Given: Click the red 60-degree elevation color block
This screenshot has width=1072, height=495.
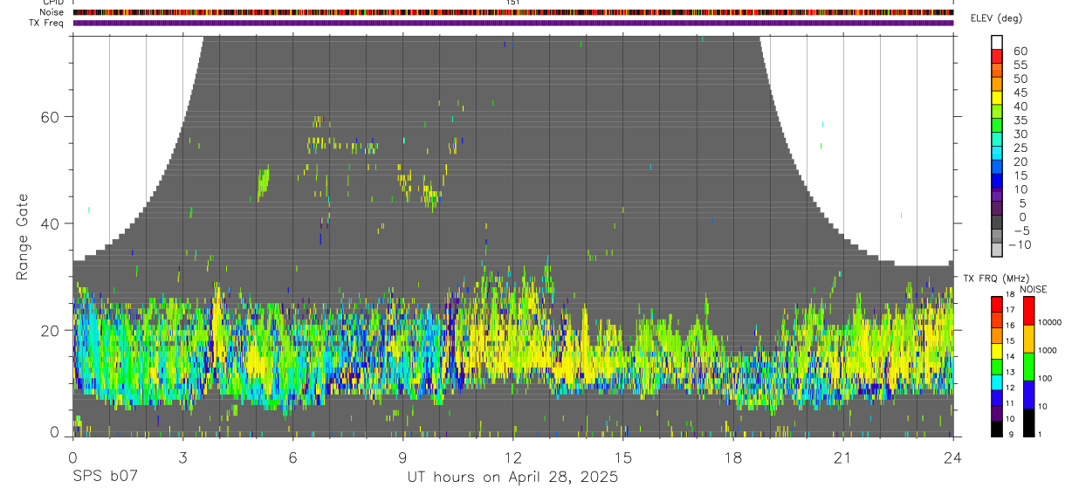Looking at the screenshot, I should (x=997, y=56).
